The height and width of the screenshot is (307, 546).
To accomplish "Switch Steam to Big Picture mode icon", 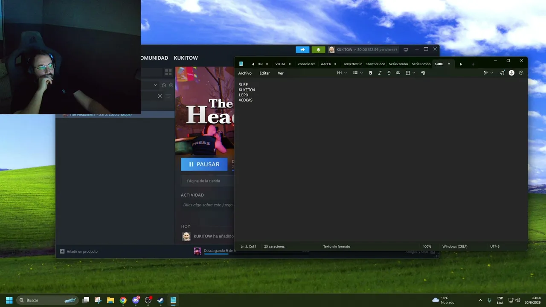I will (x=406, y=49).
